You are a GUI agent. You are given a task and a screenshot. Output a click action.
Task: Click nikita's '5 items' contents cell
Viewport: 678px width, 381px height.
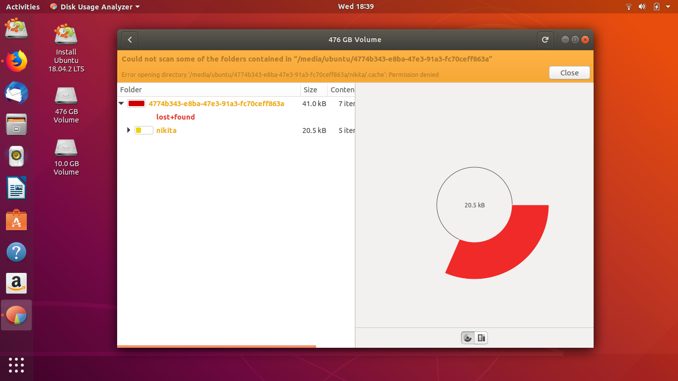coord(346,130)
